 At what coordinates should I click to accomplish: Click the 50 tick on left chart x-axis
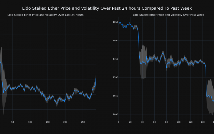pos(13,122)
